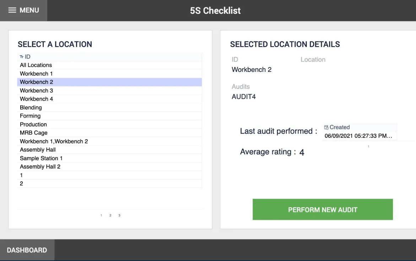Select the Assembly Hall 2 row
The height and width of the screenshot is (261, 416).
click(109, 167)
